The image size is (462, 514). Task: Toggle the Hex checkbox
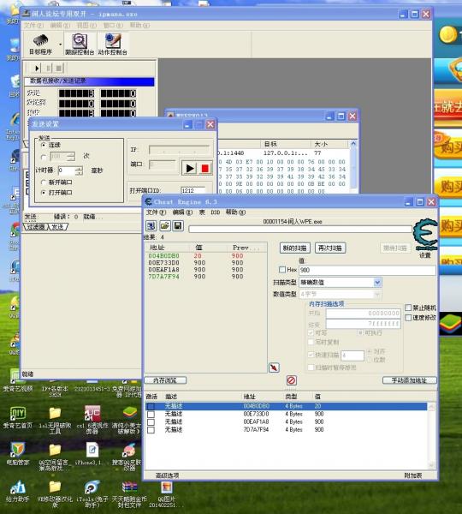tap(282, 270)
